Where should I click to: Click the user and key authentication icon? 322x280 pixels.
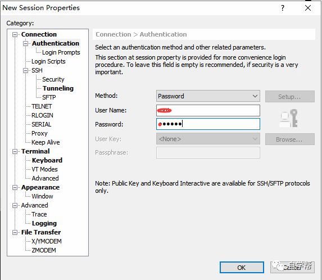288,118
